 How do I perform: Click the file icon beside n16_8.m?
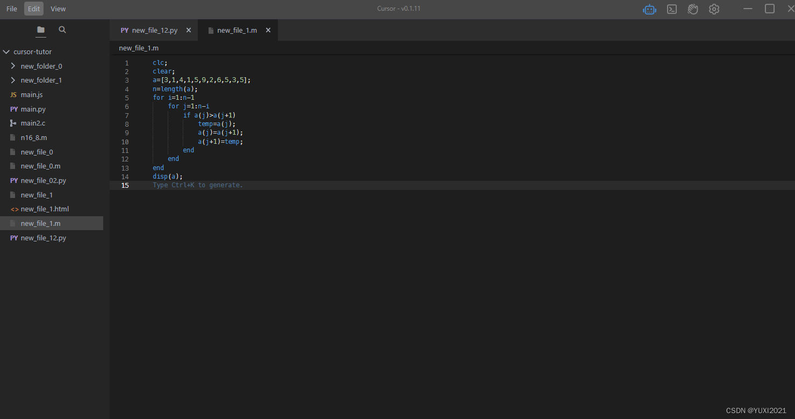[13, 137]
